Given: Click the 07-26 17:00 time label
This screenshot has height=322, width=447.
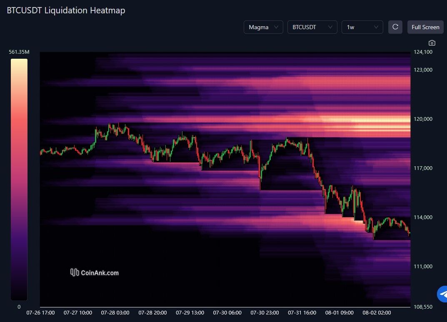Looking at the screenshot, I should tap(40, 313).
